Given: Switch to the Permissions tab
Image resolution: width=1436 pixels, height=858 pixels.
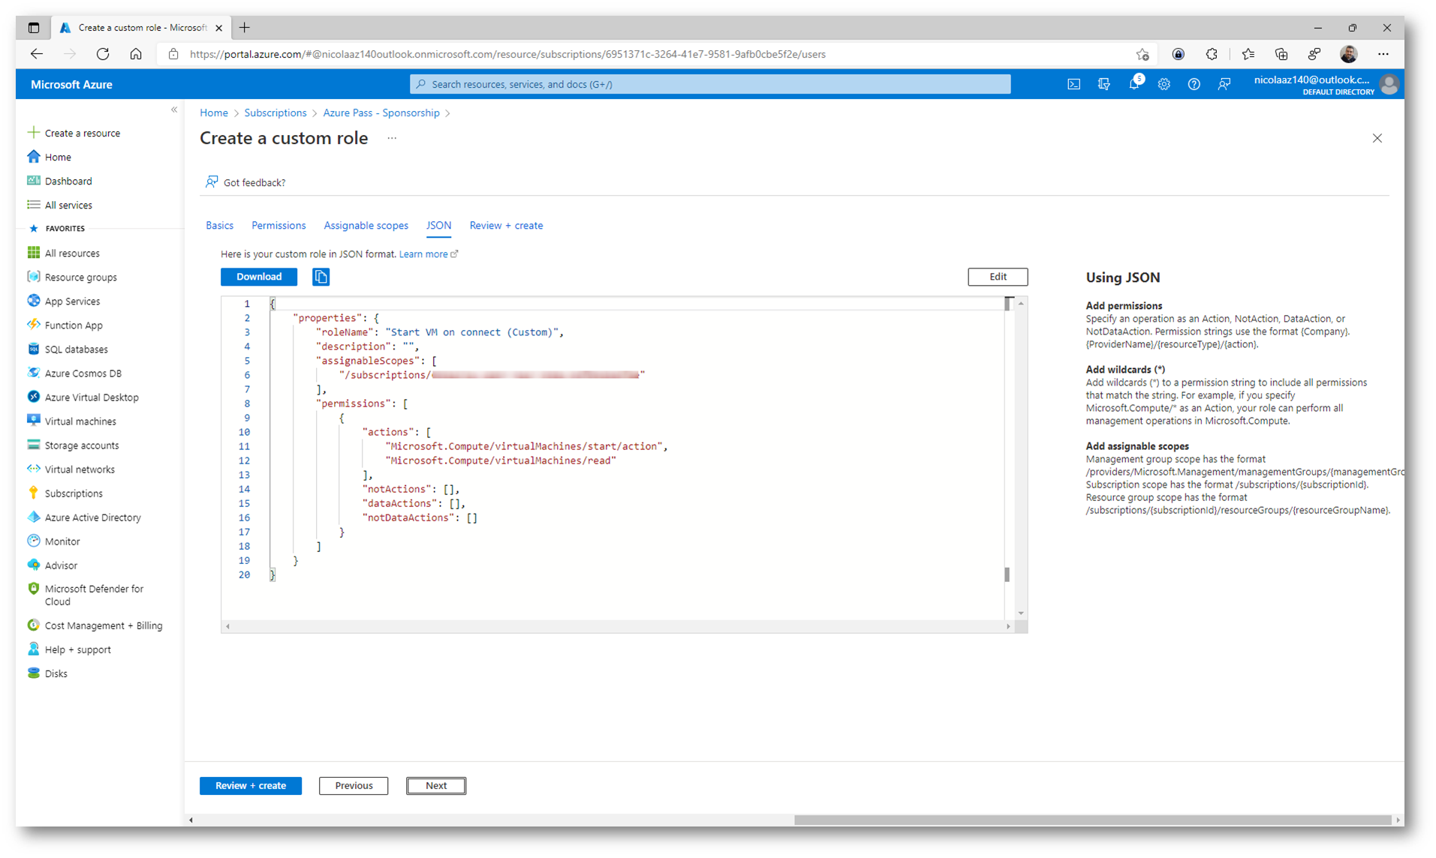Looking at the screenshot, I should pyautogui.click(x=278, y=226).
